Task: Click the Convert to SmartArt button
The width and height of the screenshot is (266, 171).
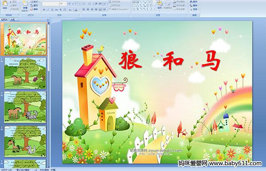Action: coord(119,9)
